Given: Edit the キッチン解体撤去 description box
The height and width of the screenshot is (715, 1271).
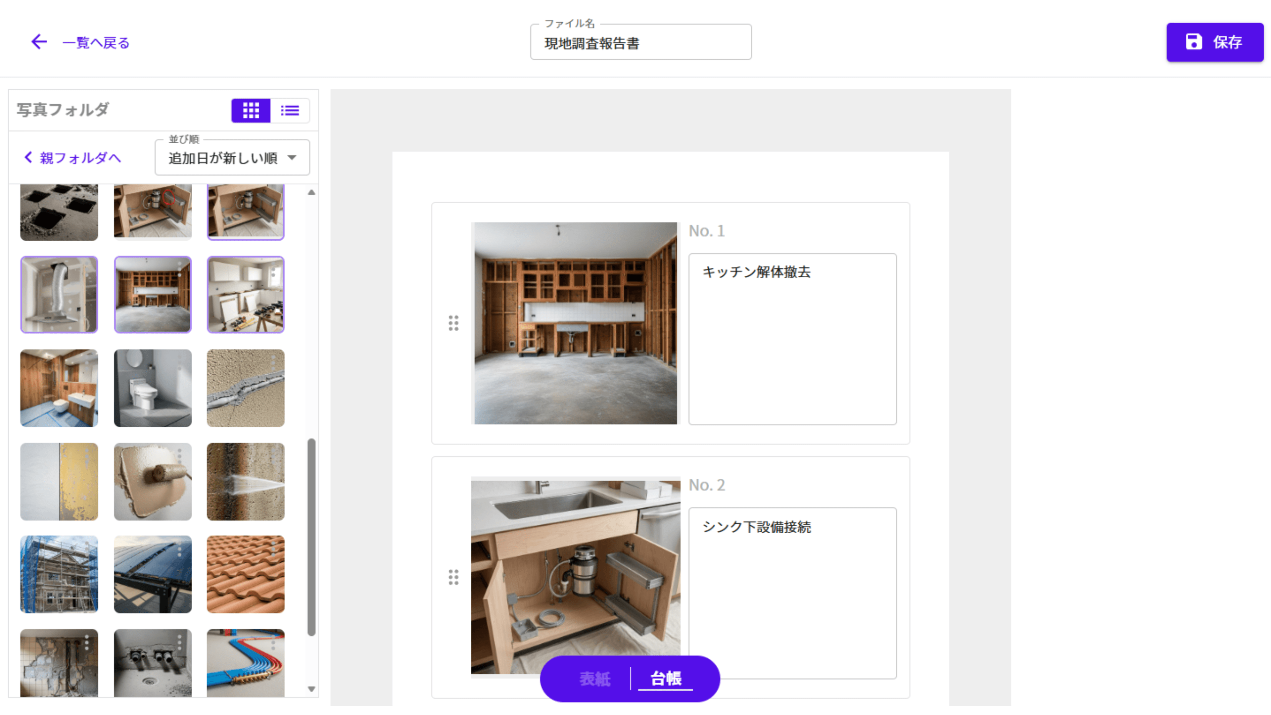Looking at the screenshot, I should 792,339.
